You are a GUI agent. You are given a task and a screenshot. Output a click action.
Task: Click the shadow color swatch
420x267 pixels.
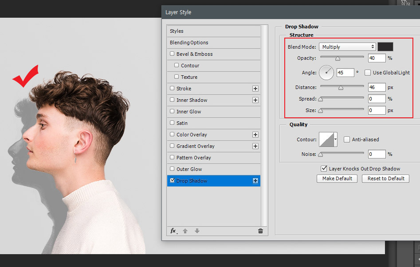click(x=385, y=47)
